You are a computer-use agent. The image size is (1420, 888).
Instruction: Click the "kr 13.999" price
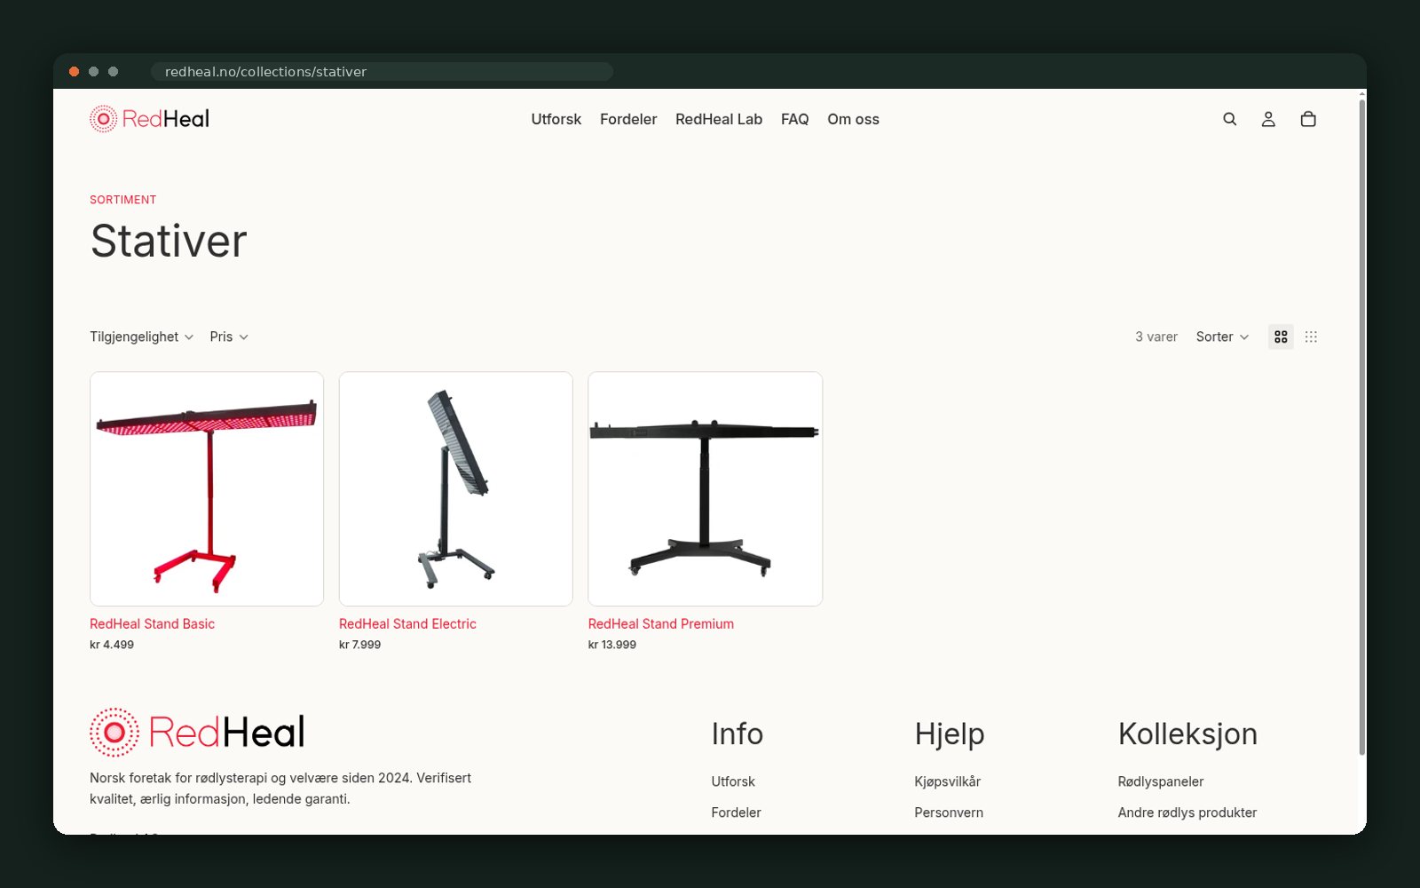[612, 645]
